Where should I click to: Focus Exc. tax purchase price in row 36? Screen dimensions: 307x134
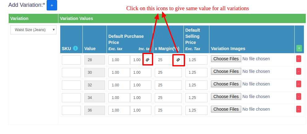coord(119,110)
